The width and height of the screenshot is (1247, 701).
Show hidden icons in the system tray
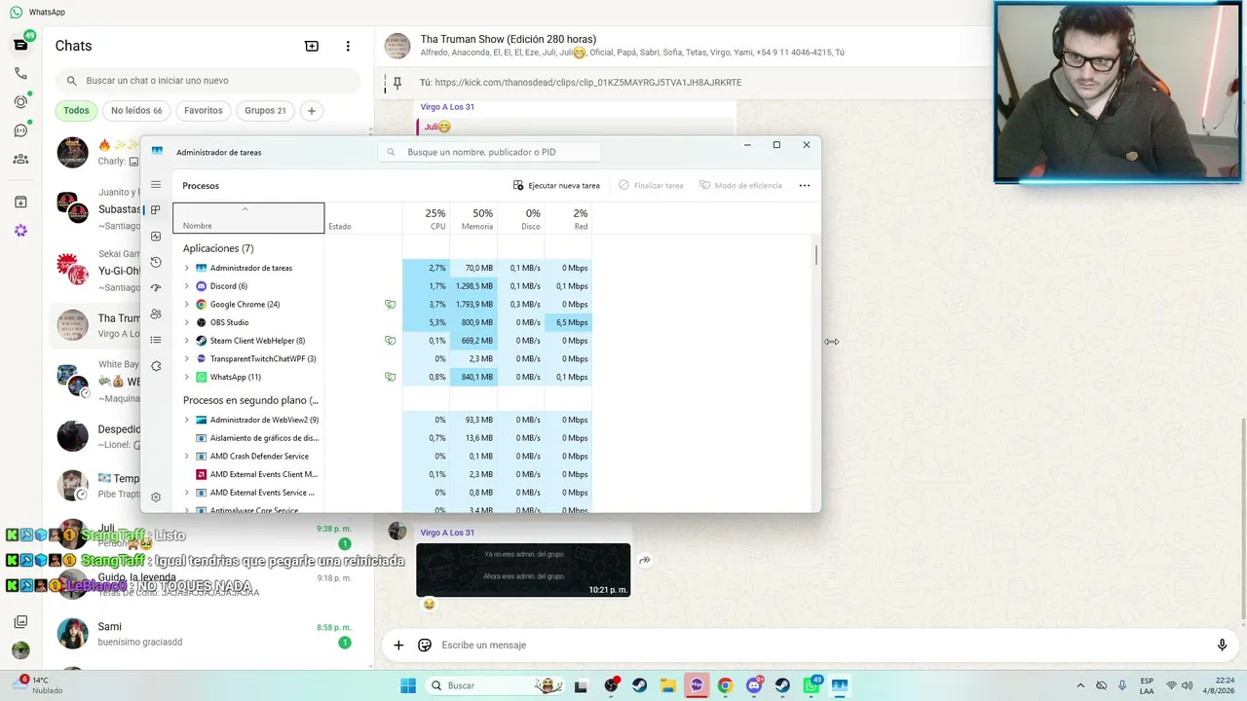pyautogui.click(x=1080, y=685)
